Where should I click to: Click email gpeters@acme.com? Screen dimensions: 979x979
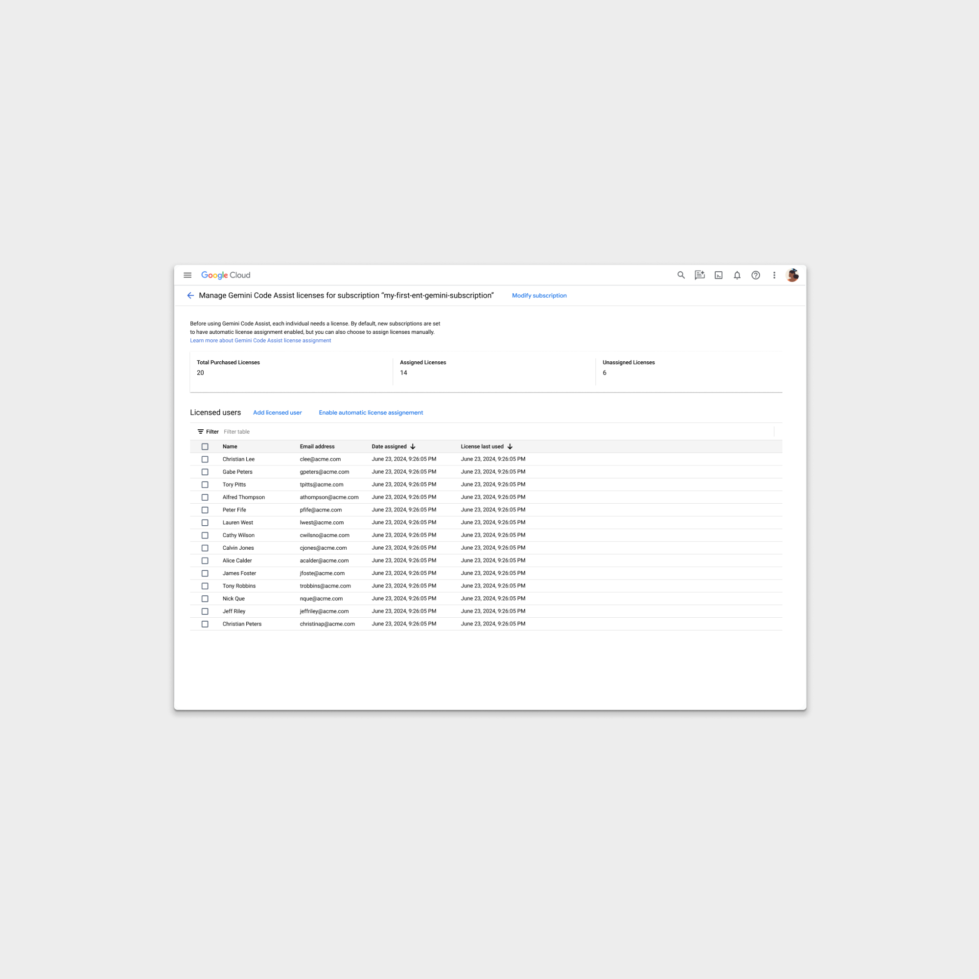tap(325, 472)
